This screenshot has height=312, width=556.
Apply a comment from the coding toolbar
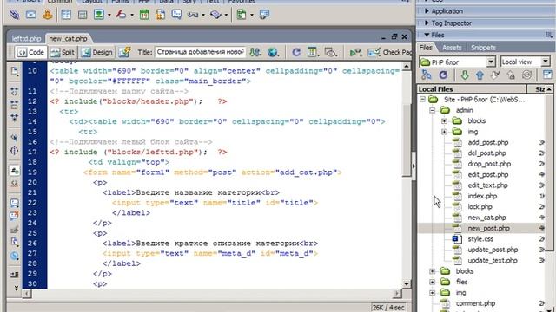click(15, 203)
